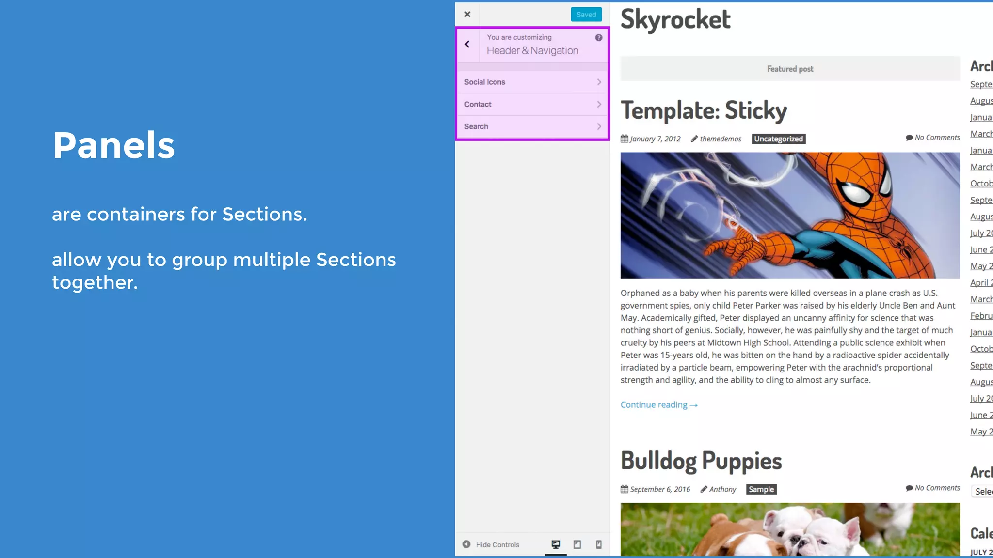Image resolution: width=993 pixels, height=558 pixels.
Task: Click the September 6, 2016 date link
Action: click(660, 489)
